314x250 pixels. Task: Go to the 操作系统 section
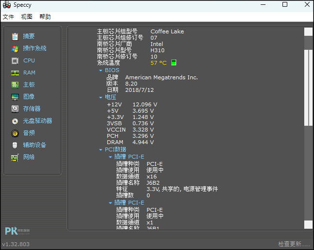click(34, 48)
